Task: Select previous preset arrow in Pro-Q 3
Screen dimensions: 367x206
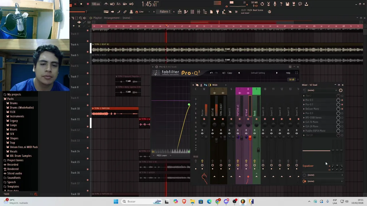Action: point(239,73)
